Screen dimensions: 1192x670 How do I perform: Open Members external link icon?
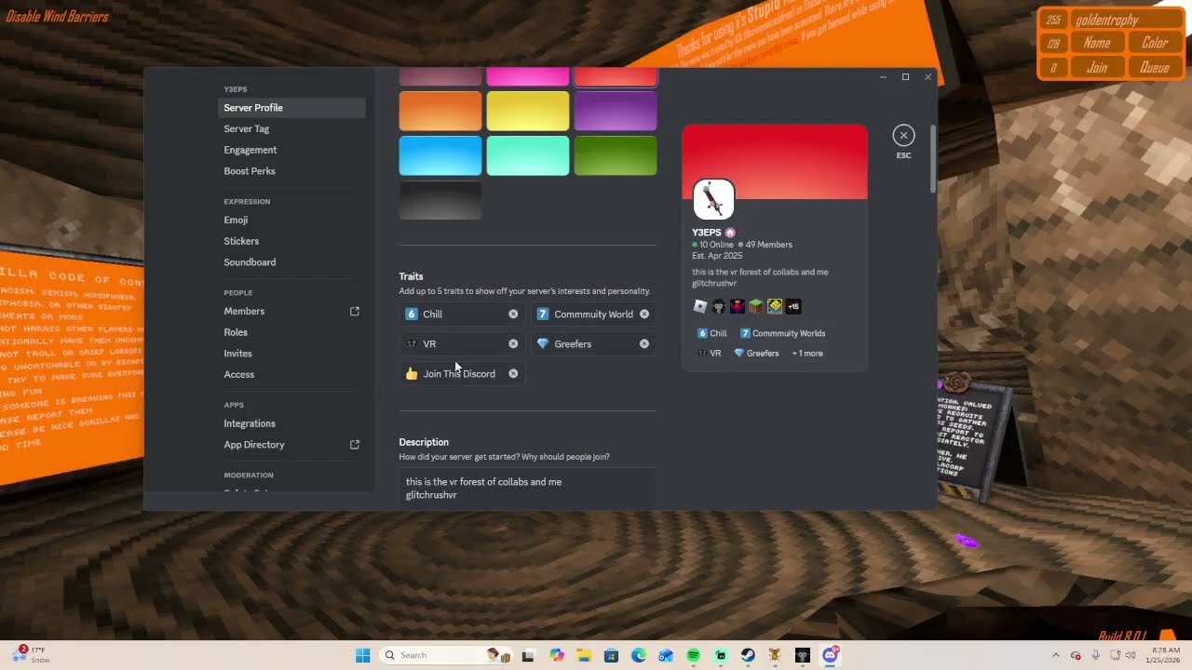click(355, 312)
